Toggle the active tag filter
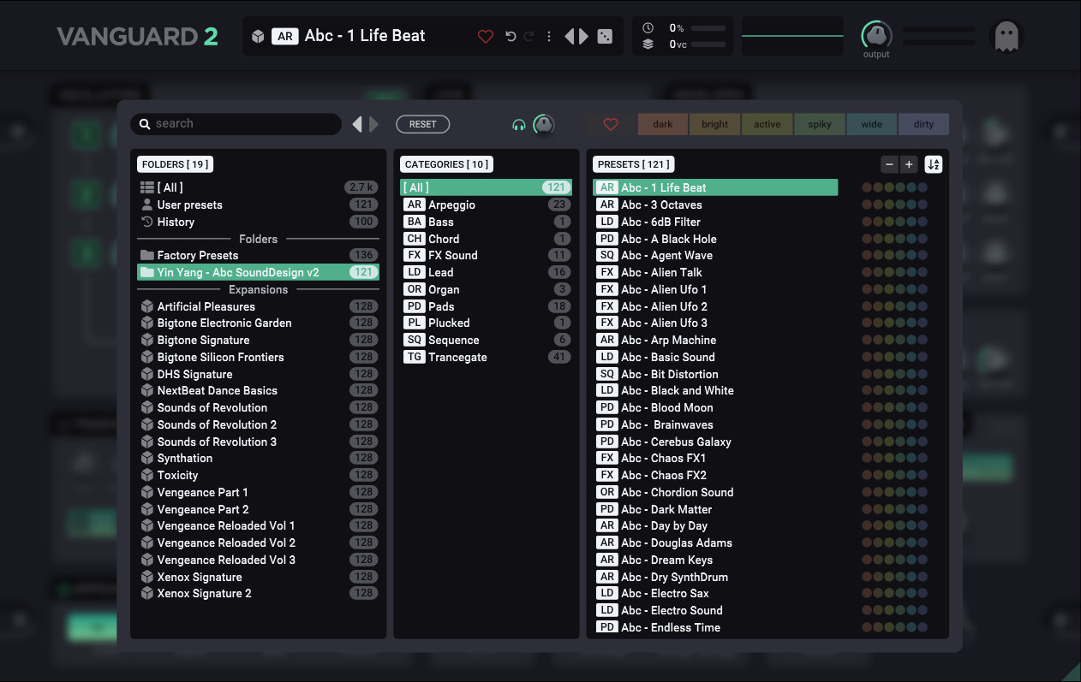Viewport: 1081px width, 682px height. tap(767, 124)
